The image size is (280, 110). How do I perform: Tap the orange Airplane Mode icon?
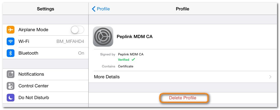[x=10, y=30]
